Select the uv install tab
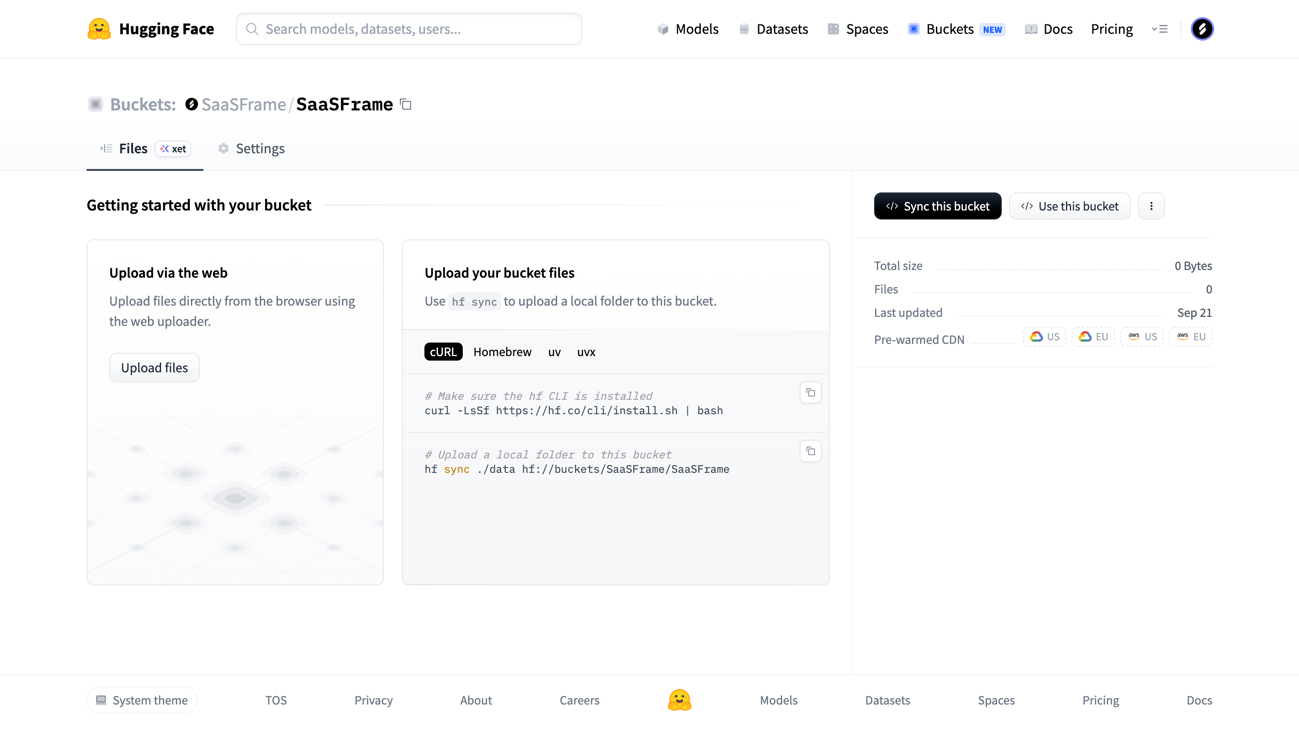This screenshot has height=732, width=1299. point(554,352)
